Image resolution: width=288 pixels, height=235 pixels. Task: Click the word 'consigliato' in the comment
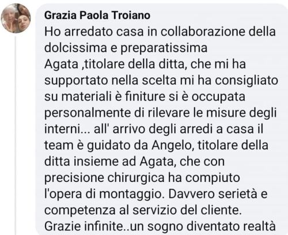(247, 81)
